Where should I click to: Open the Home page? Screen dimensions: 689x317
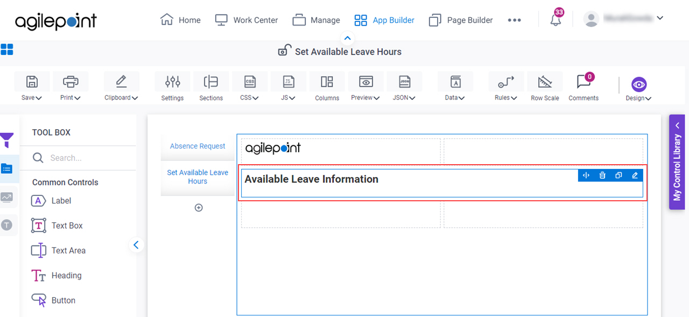point(180,20)
